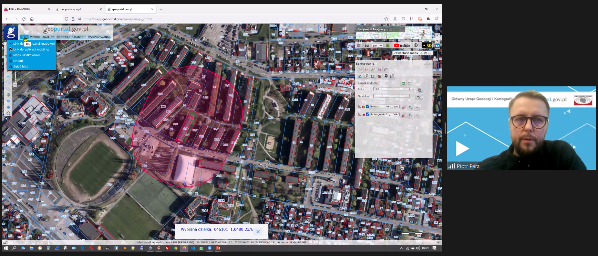This screenshot has height=256, width=598.
Task: Open the 'pol' language dropdown
Action: click(378, 45)
